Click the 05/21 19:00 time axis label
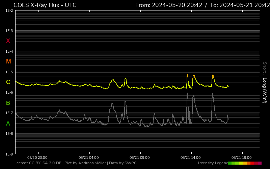270x169 pixels. 242,158
